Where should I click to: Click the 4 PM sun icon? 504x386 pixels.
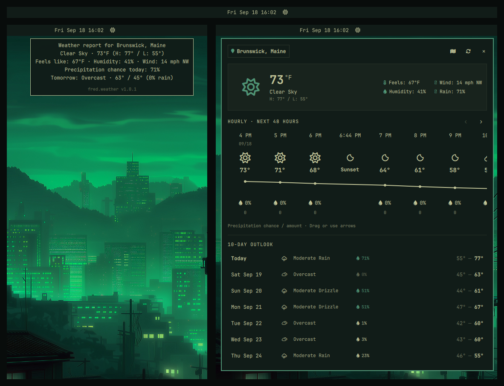tap(245, 158)
